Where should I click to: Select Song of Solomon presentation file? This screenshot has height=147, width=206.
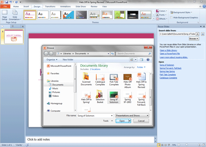114,97
